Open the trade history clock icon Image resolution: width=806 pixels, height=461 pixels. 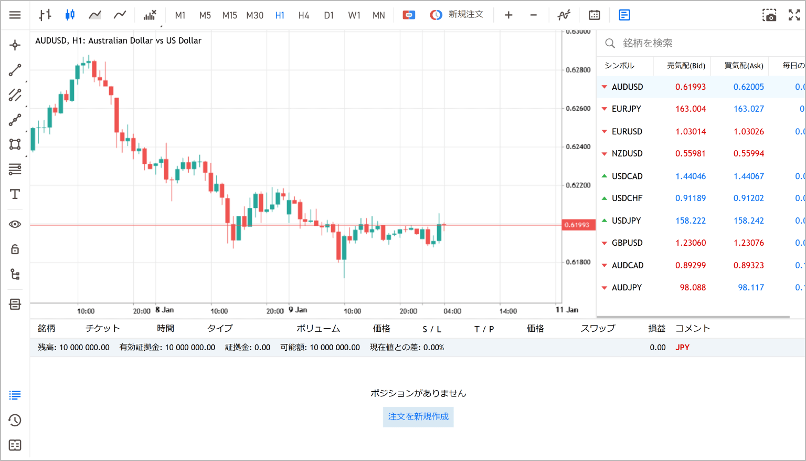point(15,420)
